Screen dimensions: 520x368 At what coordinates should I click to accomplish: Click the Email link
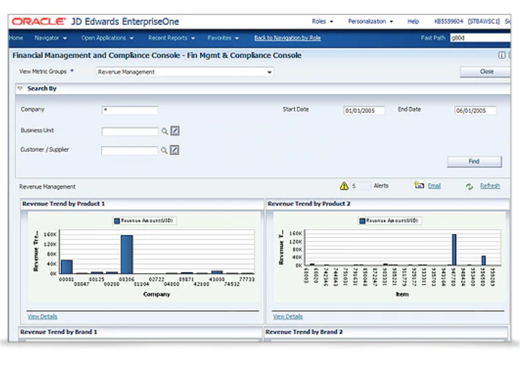click(434, 186)
